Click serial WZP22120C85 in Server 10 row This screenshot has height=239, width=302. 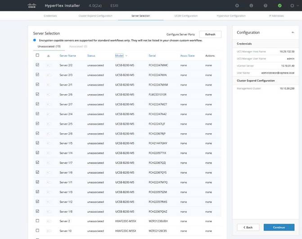pyautogui.click(x=158, y=231)
